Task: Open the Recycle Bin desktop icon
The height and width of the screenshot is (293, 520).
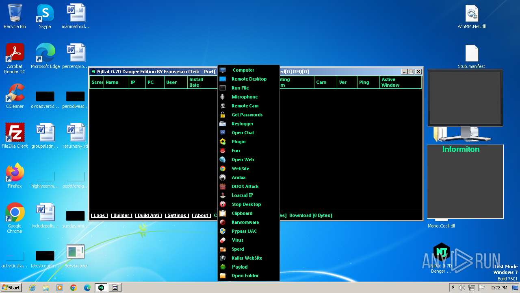Action: coord(15,17)
